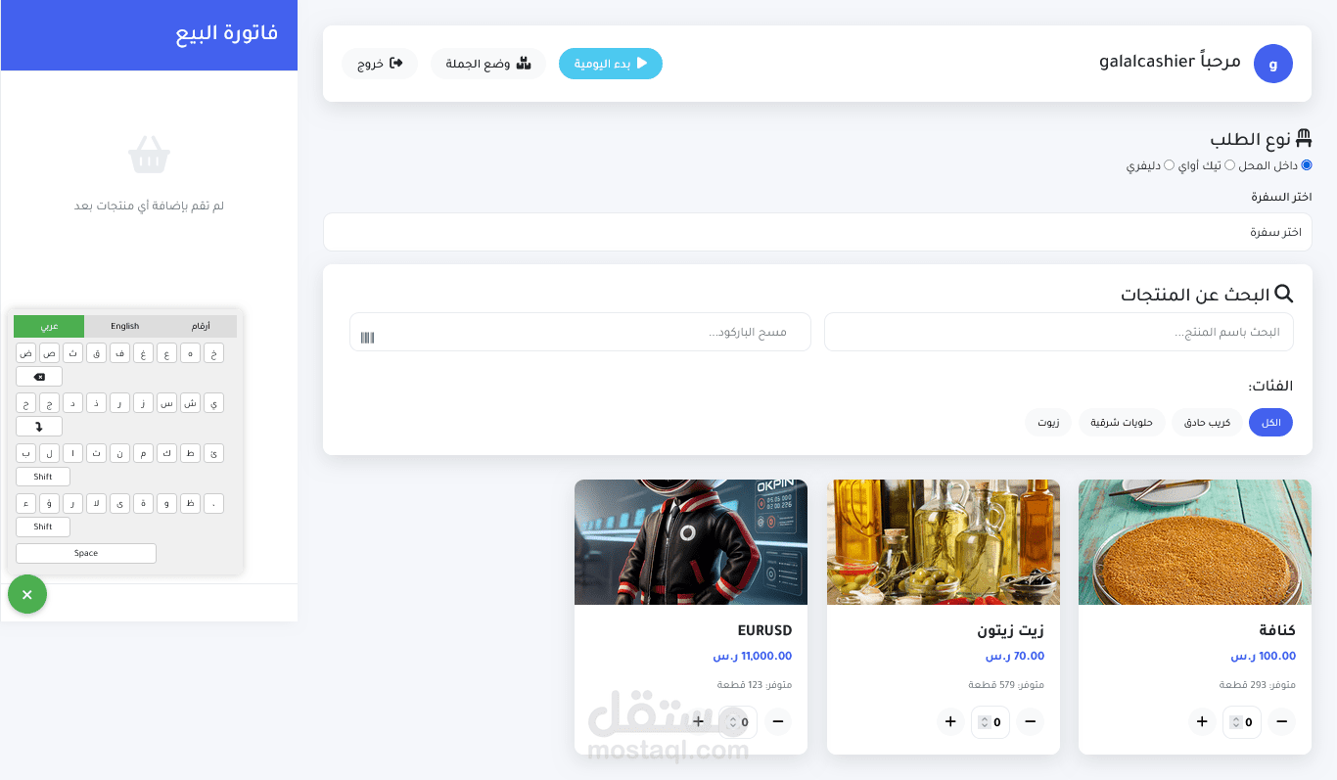
Task: Tap the ع key on Arabic keyboard
Action: point(166,353)
